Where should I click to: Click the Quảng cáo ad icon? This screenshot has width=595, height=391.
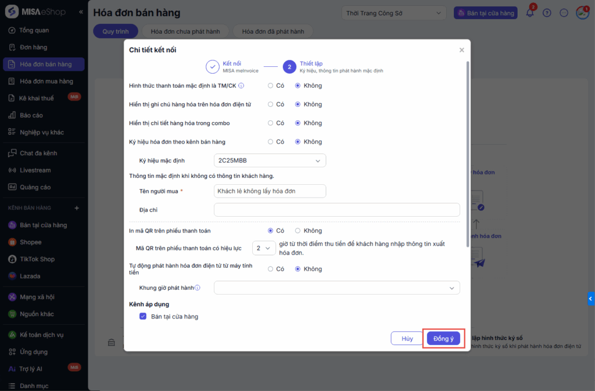[12, 187]
